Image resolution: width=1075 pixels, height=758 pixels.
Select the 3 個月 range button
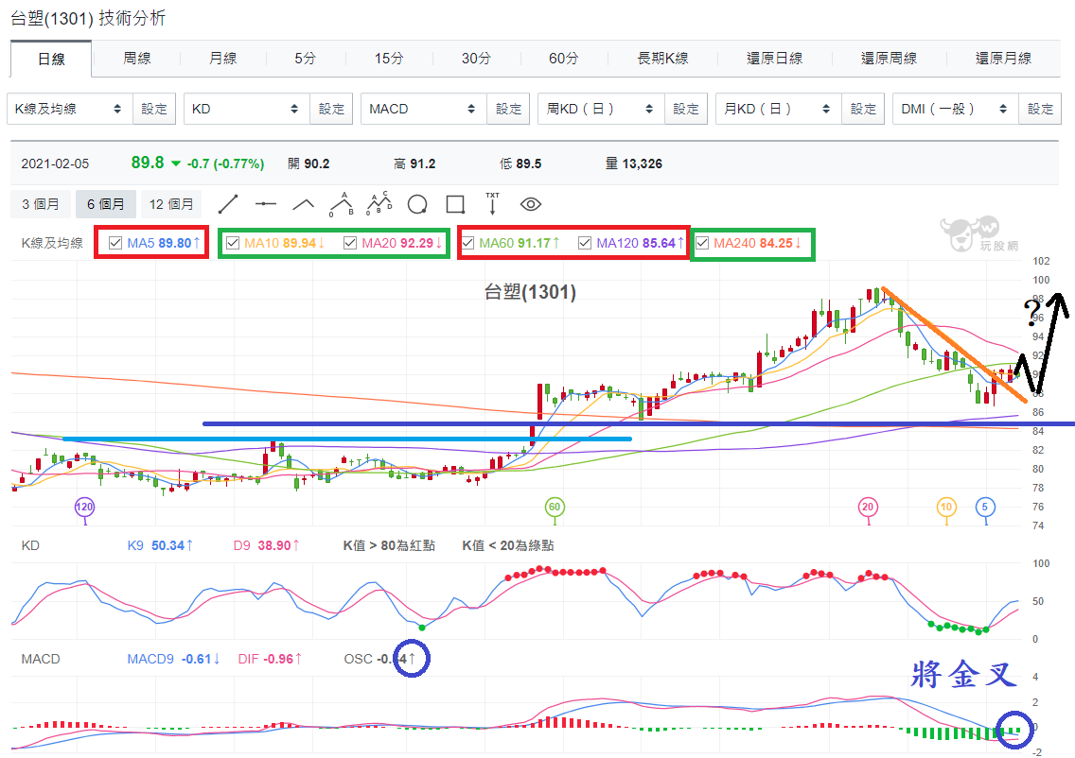coord(41,204)
